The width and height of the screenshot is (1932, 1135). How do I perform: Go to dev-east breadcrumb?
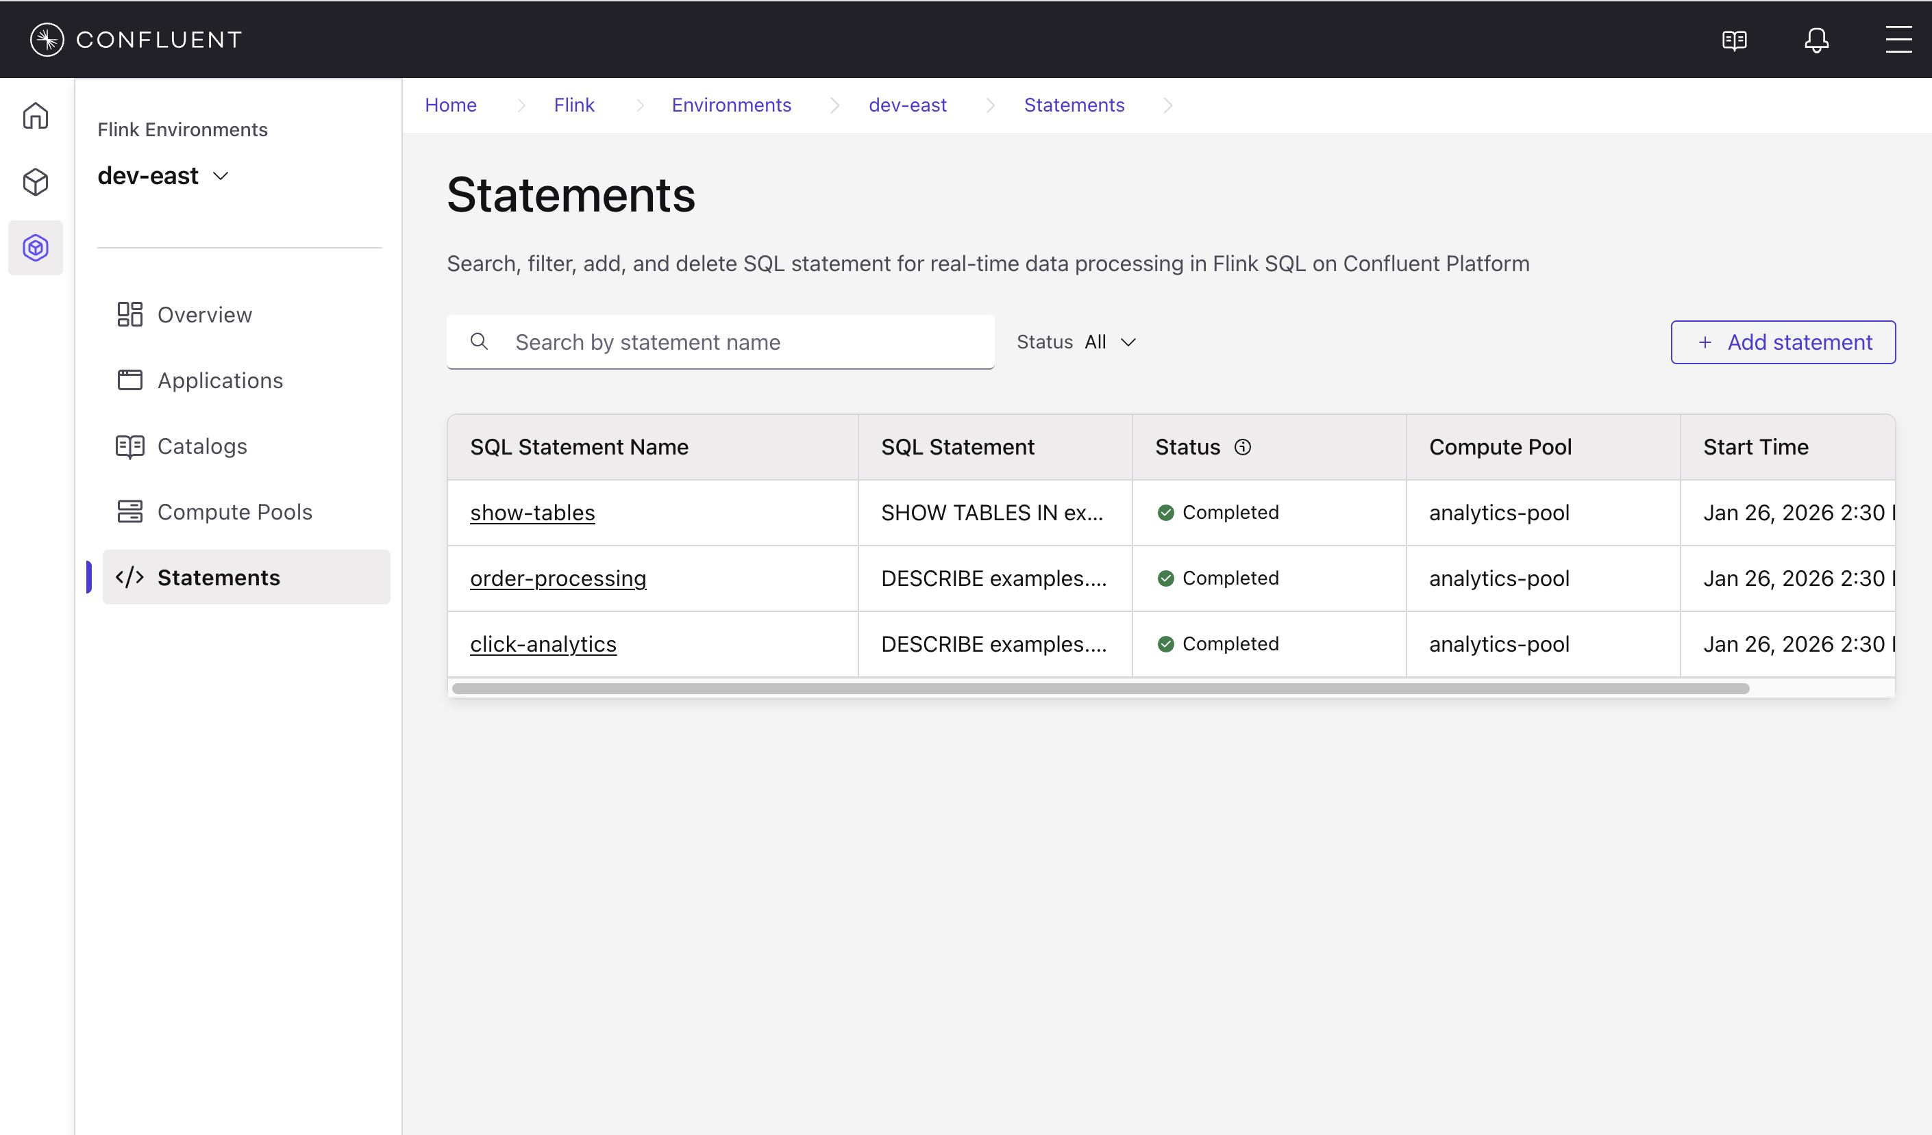[x=908, y=105]
